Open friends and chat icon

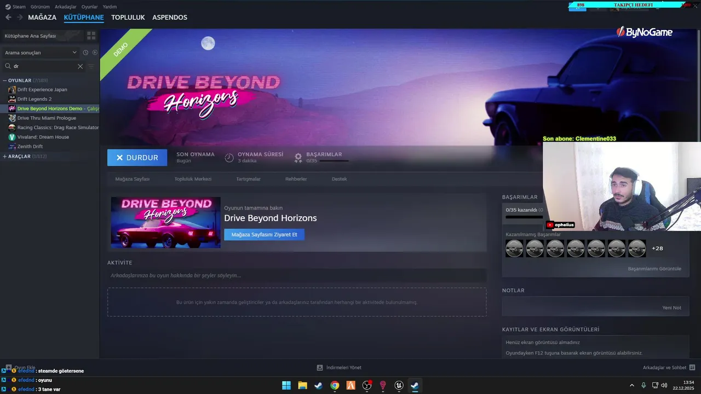coord(692,368)
